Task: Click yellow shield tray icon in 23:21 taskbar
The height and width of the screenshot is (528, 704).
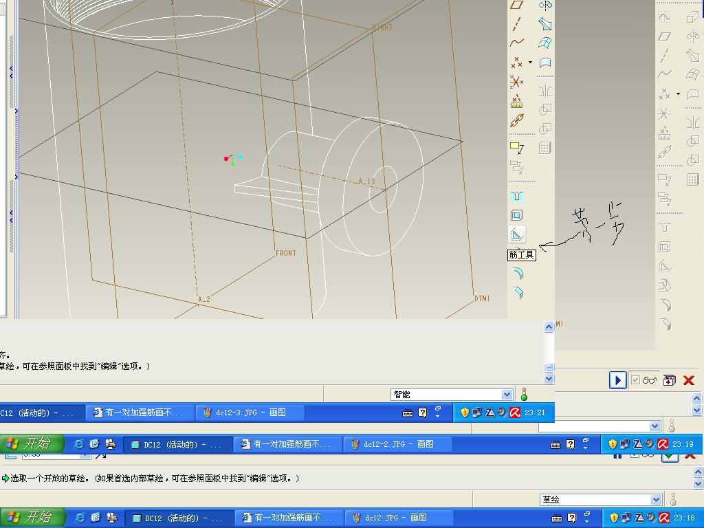Action: (x=465, y=412)
